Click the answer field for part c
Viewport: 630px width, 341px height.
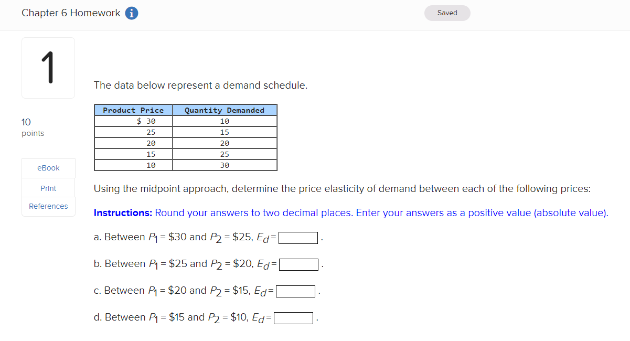[296, 291]
